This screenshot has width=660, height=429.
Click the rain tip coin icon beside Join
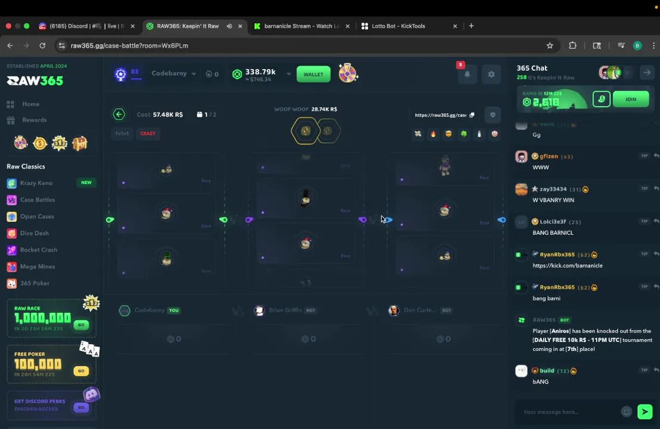pos(602,100)
